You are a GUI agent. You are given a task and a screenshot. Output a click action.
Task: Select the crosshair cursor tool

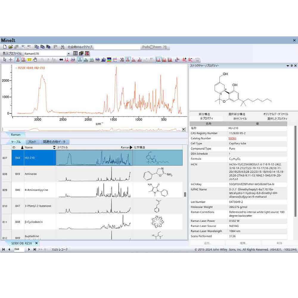click(11, 60)
